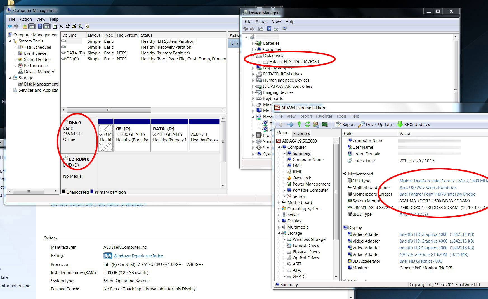488x299 pixels.
Task: Click NVIDIA GeForce GT 620M link
Action: [434, 255]
